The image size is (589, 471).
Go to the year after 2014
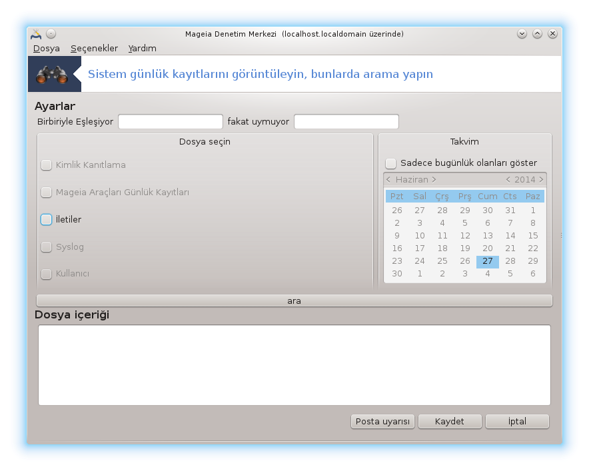(x=541, y=179)
